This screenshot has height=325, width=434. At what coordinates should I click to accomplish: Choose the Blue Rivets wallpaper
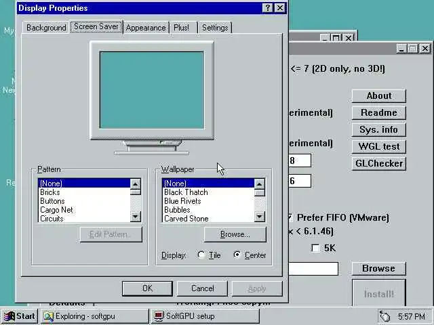tap(208, 201)
